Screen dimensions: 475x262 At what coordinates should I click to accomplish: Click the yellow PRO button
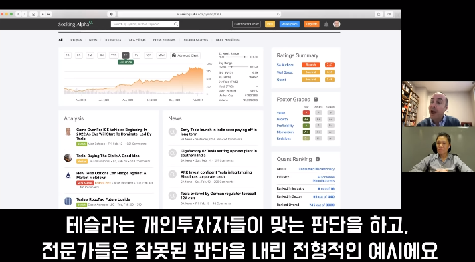(x=270, y=24)
